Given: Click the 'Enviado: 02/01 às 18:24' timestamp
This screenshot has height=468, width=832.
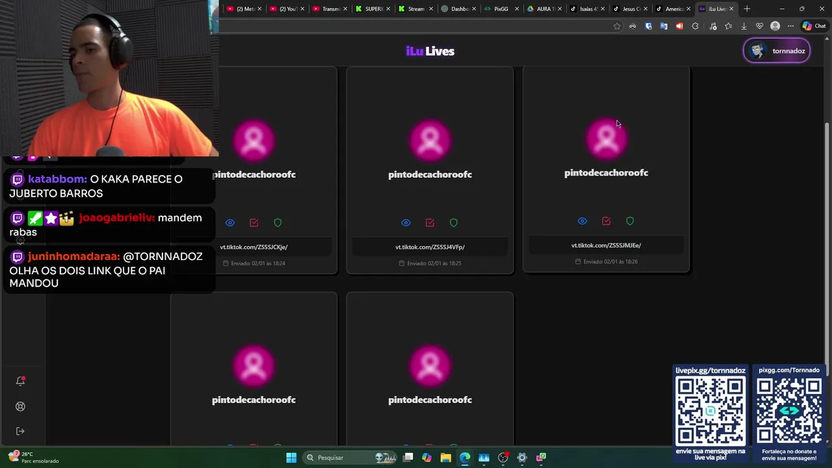Looking at the screenshot, I should 254,263.
